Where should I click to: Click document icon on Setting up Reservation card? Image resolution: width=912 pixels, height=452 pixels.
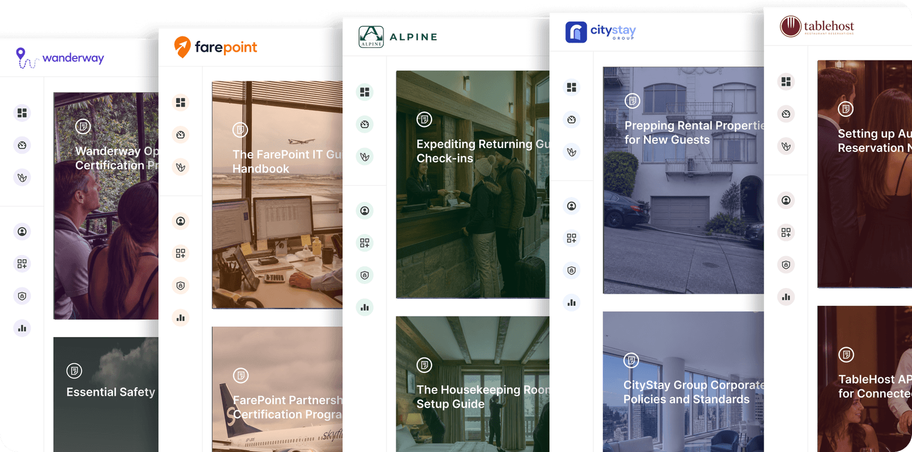[846, 108]
